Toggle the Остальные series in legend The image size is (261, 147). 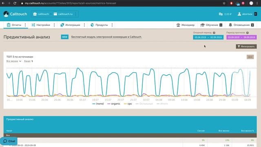pos(144,104)
